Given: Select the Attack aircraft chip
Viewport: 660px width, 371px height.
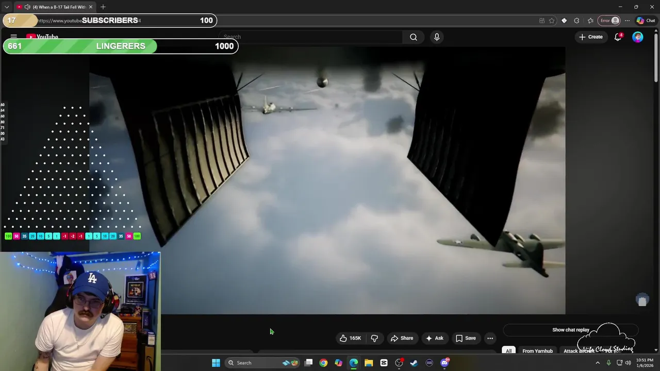Looking at the screenshot, I should point(579,351).
